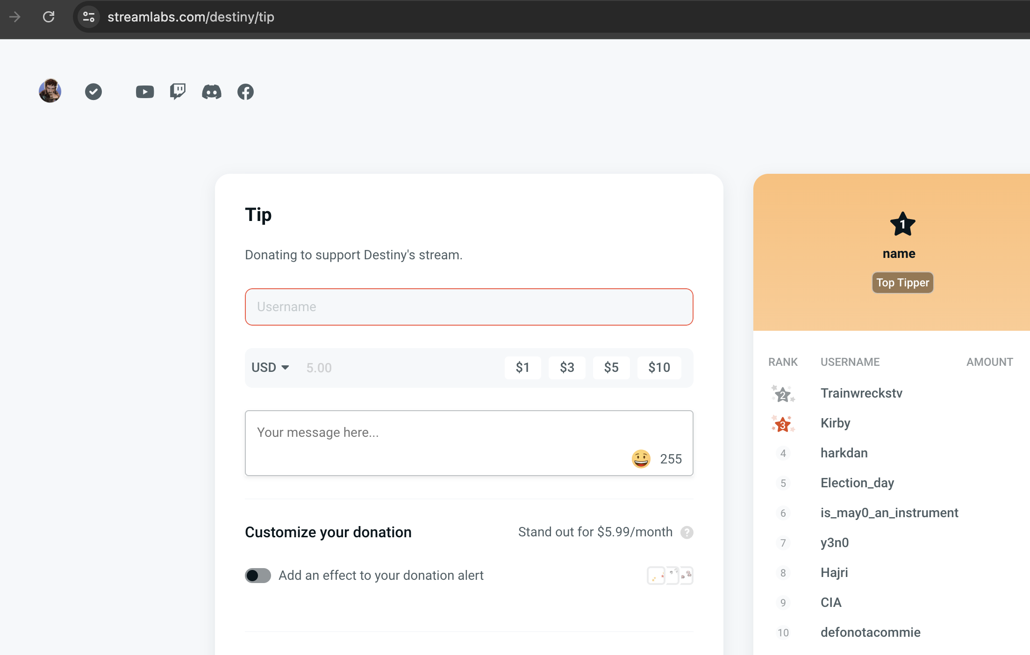Click 'y3n0' in the leaderboard

[x=835, y=543]
